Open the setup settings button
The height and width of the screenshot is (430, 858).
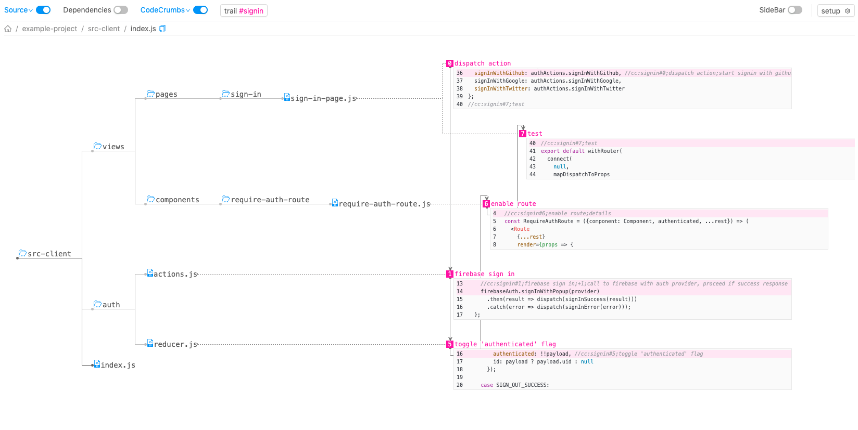pyautogui.click(x=835, y=11)
